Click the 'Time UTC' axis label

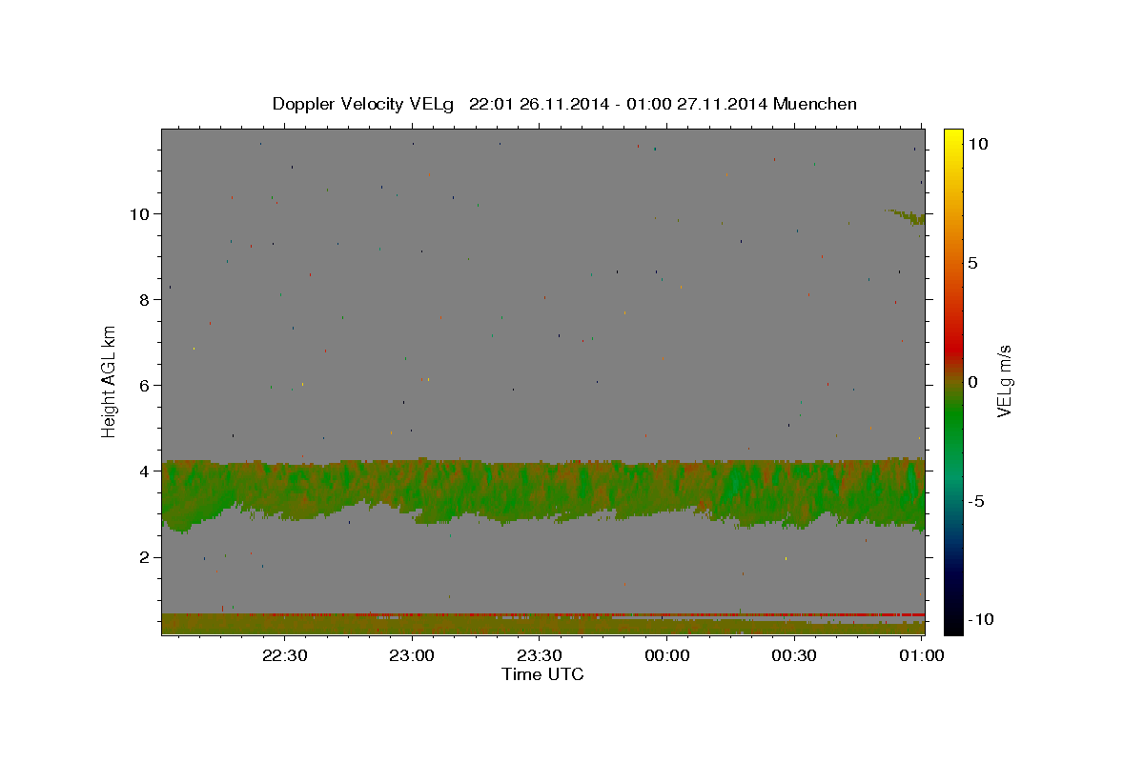click(x=542, y=674)
